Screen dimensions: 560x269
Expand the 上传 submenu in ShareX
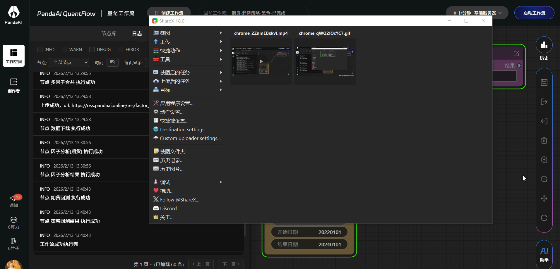(188, 42)
